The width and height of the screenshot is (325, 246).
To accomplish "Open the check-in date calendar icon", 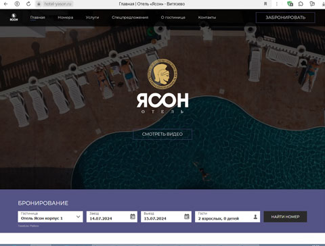I will [x=133, y=216].
